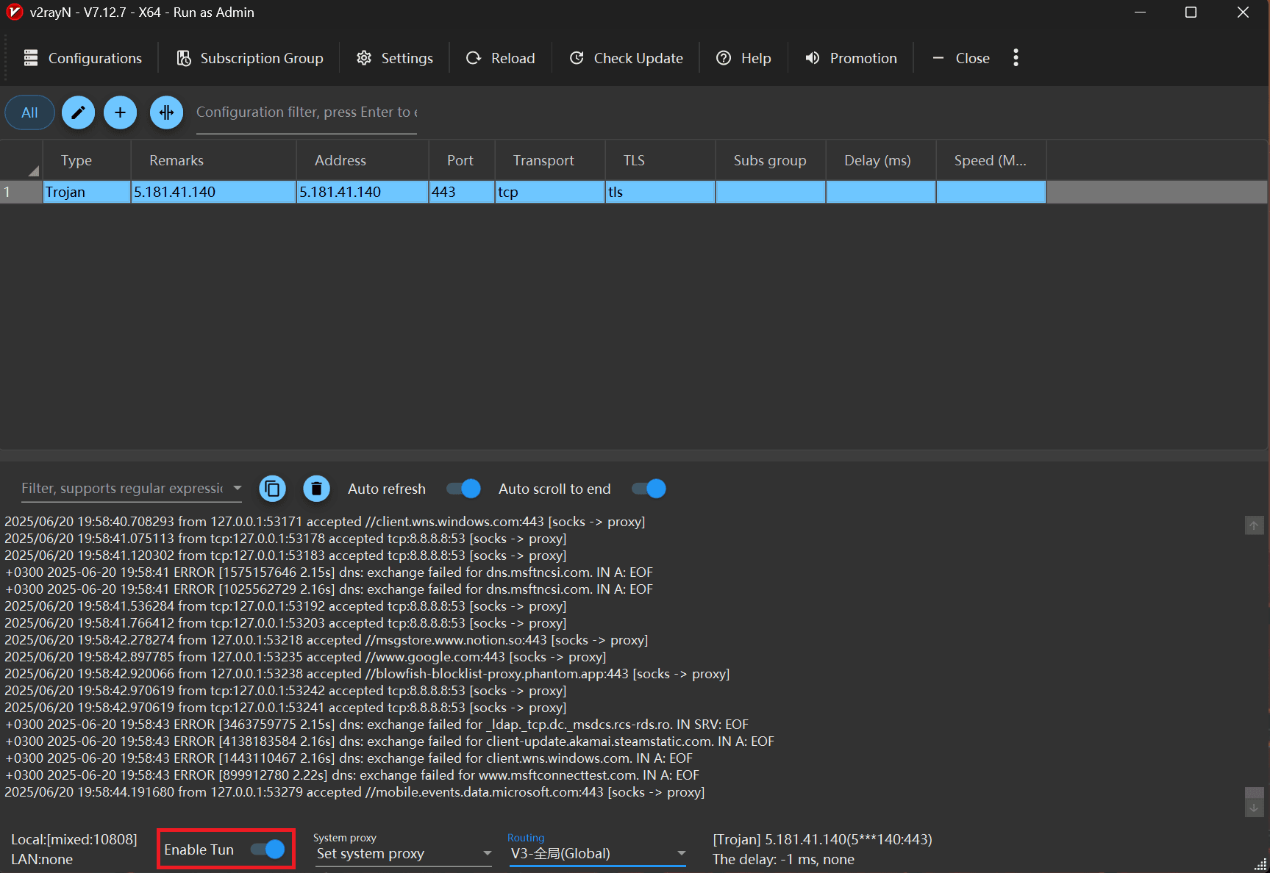This screenshot has height=873, width=1270.
Task: Click the plus add subscription icon
Action: [x=120, y=112]
